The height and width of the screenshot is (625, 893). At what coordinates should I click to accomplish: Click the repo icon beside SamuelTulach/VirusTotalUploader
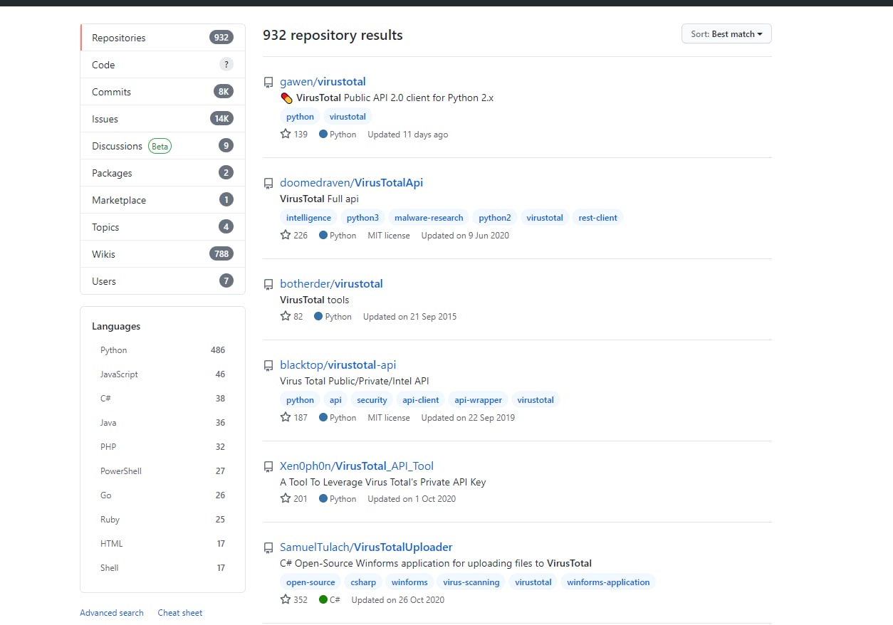[268, 548]
